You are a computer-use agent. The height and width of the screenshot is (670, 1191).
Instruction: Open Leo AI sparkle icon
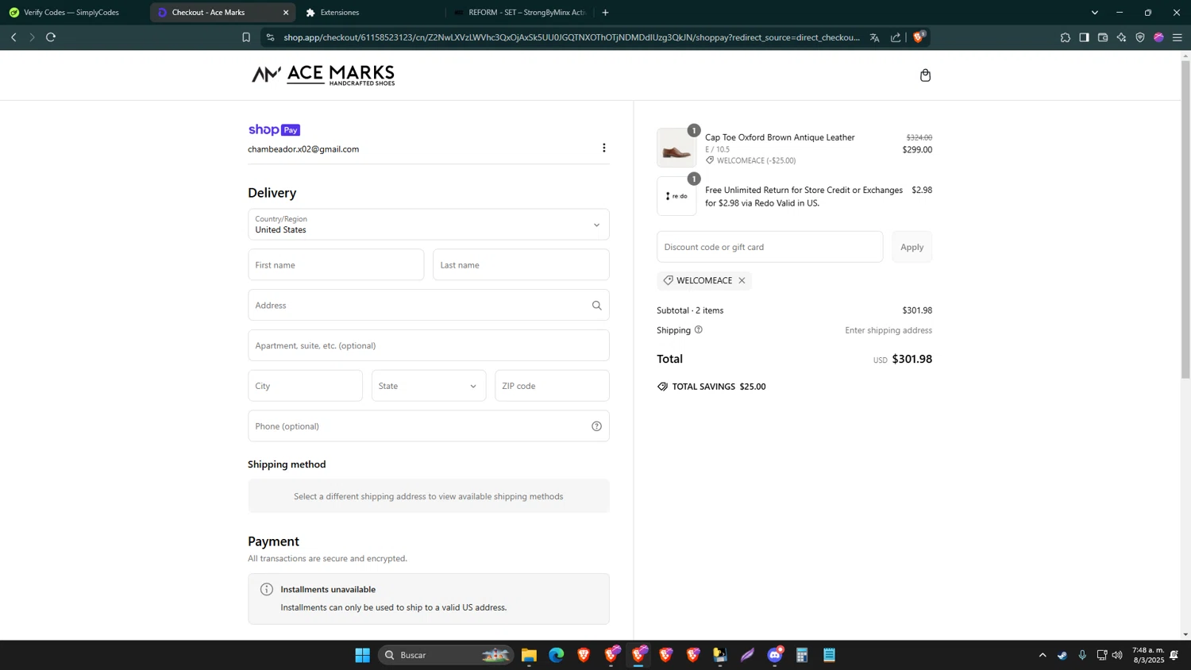[x=1121, y=37]
